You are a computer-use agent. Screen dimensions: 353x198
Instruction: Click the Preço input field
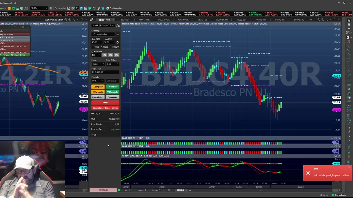(x=97, y=64)
